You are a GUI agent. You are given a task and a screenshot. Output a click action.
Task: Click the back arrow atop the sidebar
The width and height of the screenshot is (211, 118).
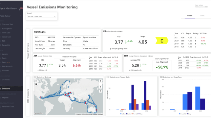pyautogui.click(x=1, y=3)
